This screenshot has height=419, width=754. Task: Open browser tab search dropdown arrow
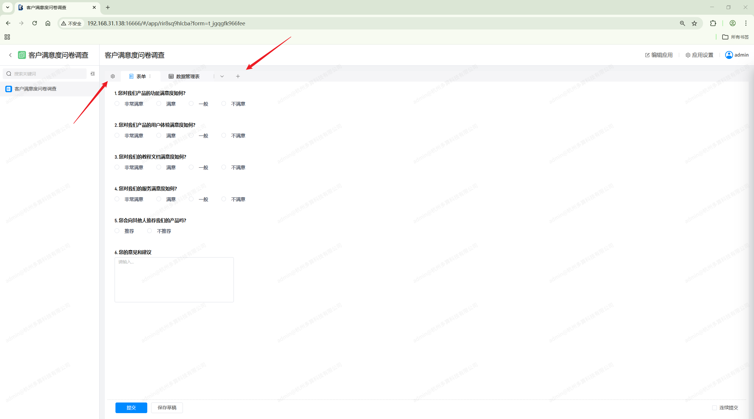[x=8, y=7]
